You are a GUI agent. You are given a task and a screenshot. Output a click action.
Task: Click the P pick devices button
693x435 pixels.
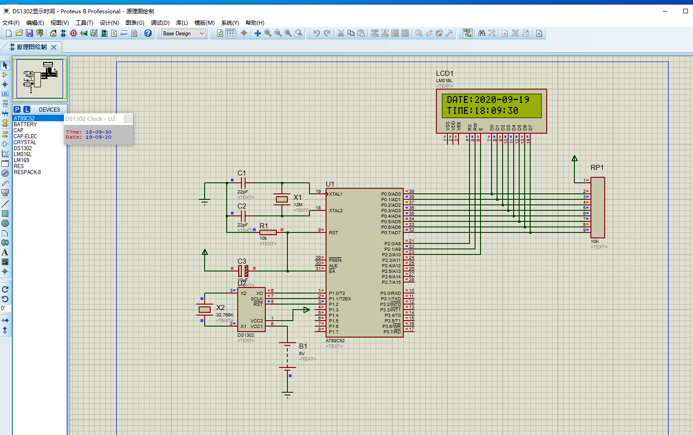point(17,109)
